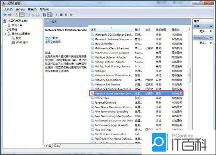Switch to the Extended (扩展) tab

48,146
